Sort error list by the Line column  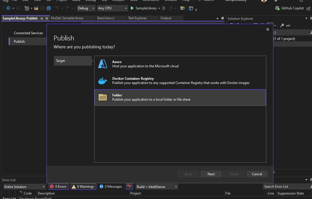pos(271,193)
